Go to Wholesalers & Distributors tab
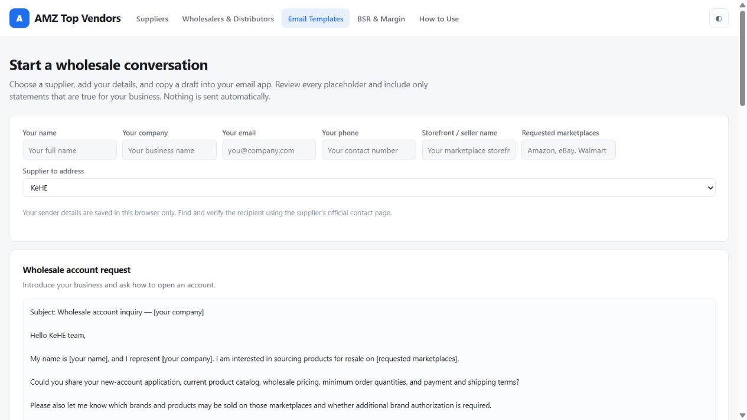Viewport: 747px width, 420px height. (x=228, y=19)
